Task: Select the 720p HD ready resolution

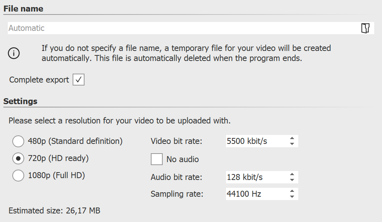Action: click(x=18, y=158)
